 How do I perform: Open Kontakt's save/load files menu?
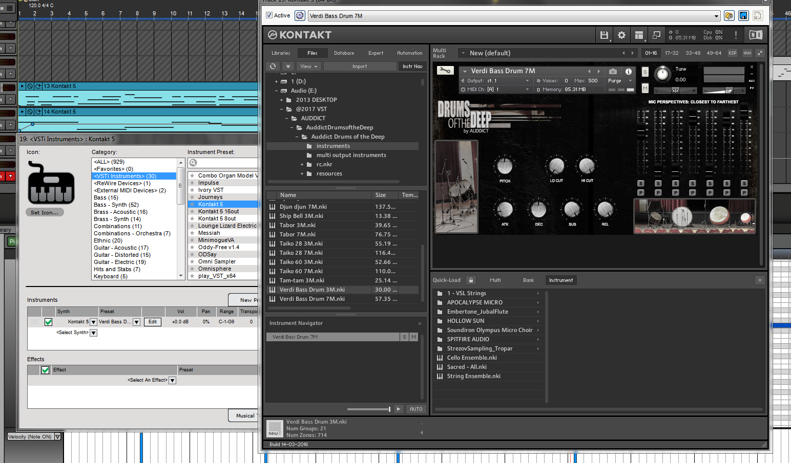click(604, 35)
